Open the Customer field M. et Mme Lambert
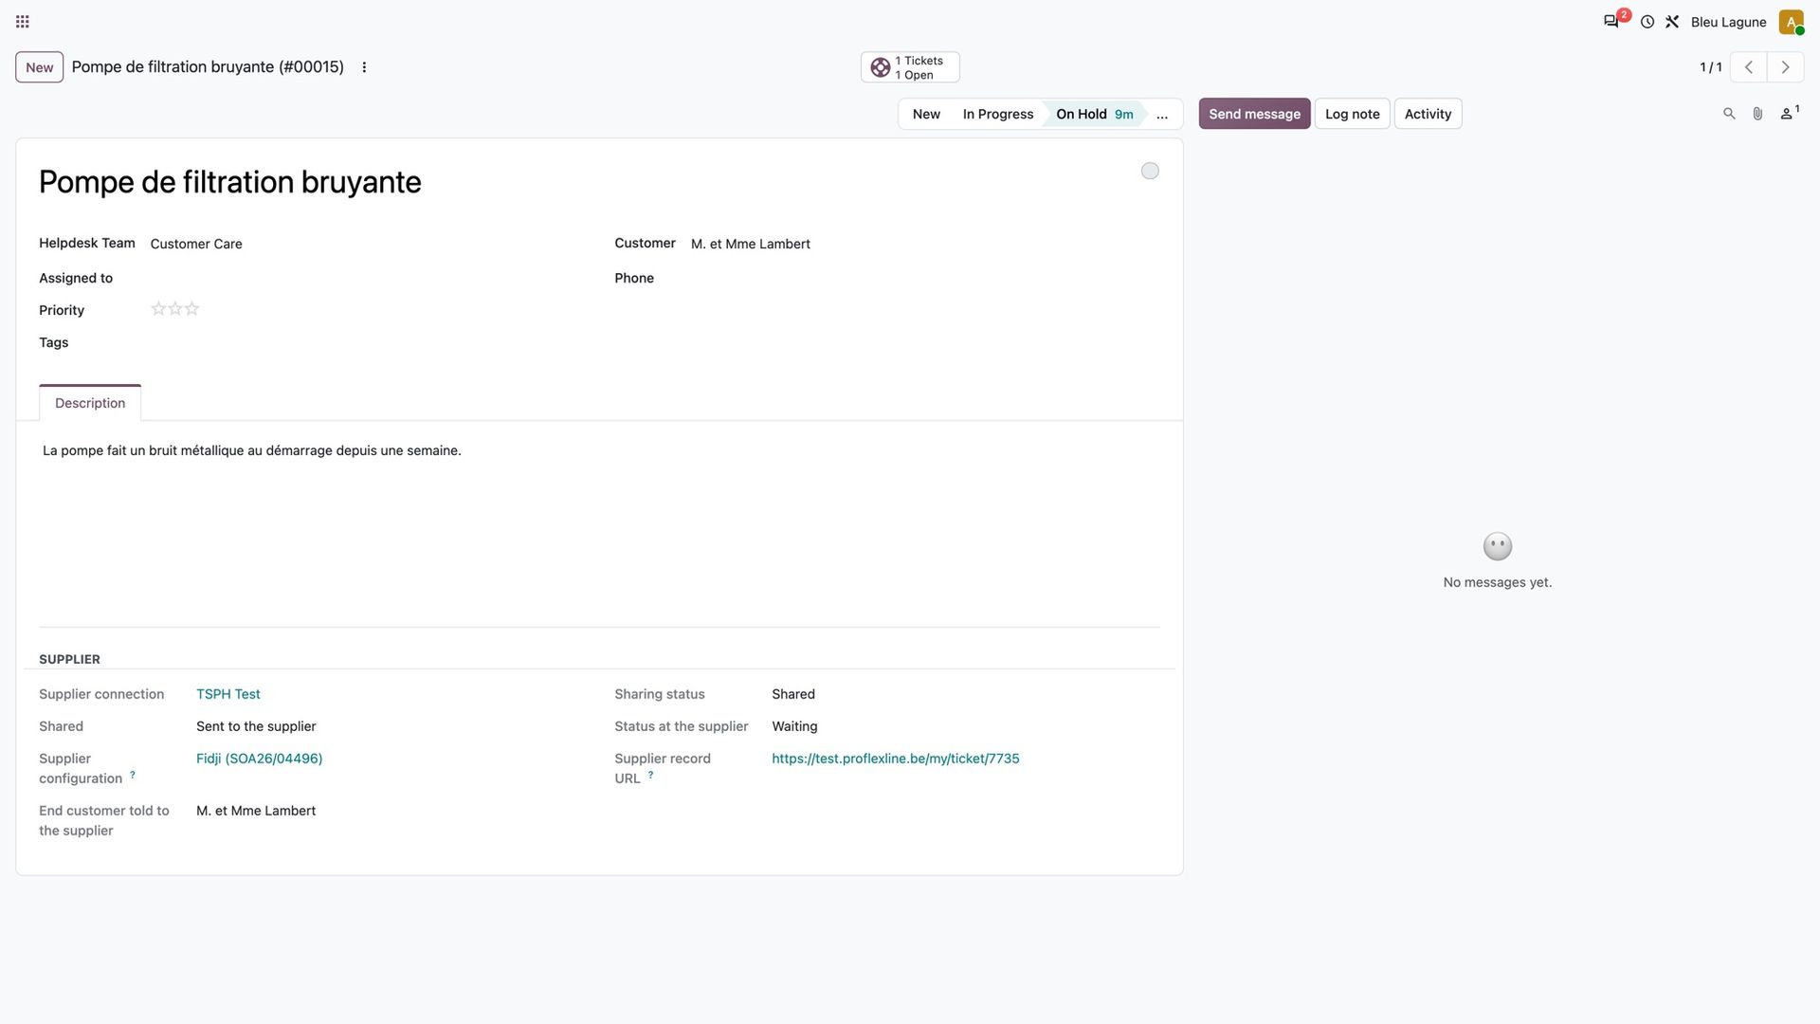The height and width of the screenshot is (1024, 1820). (924, 244)
